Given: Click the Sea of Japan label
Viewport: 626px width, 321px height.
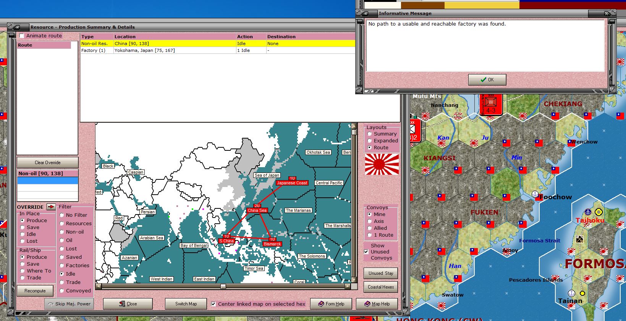Looking at the screenshot, I should (267, 175).
